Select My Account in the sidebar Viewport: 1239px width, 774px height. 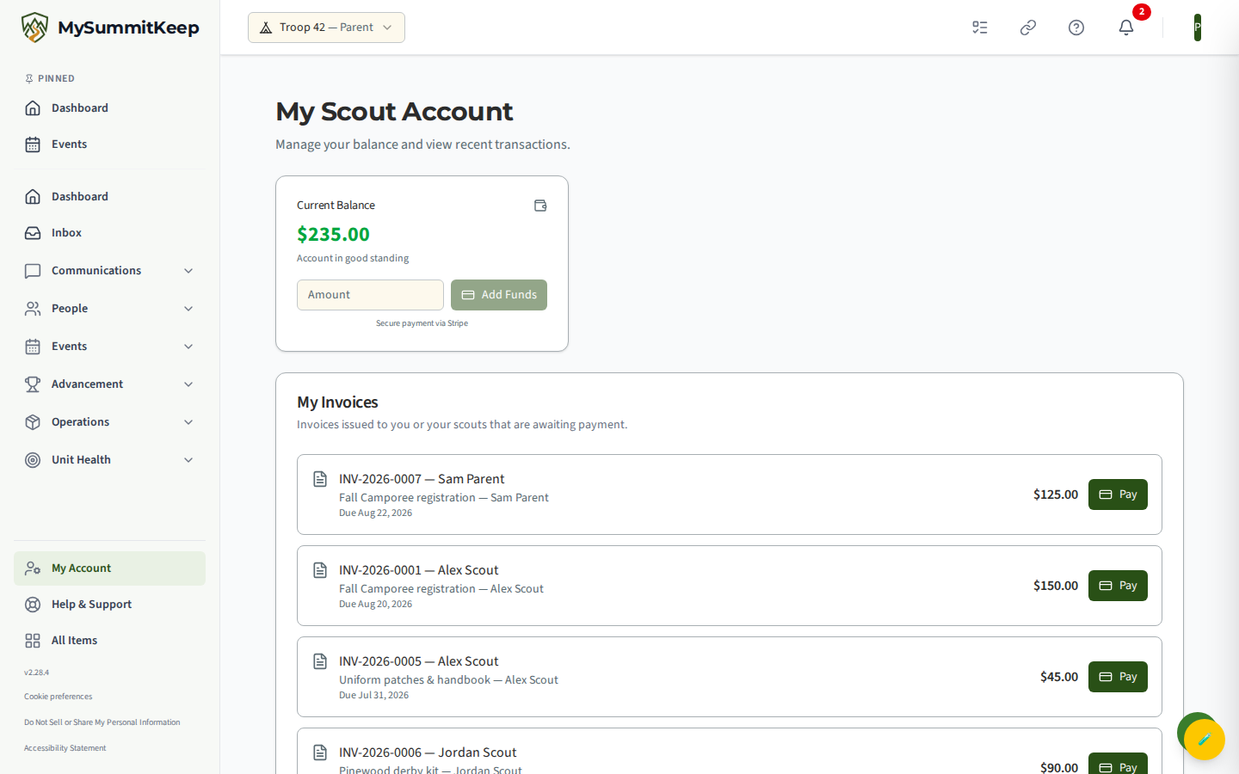click(110, 568)
